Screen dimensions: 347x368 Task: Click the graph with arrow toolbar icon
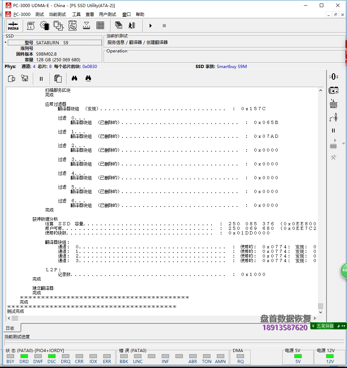point(86,26)
